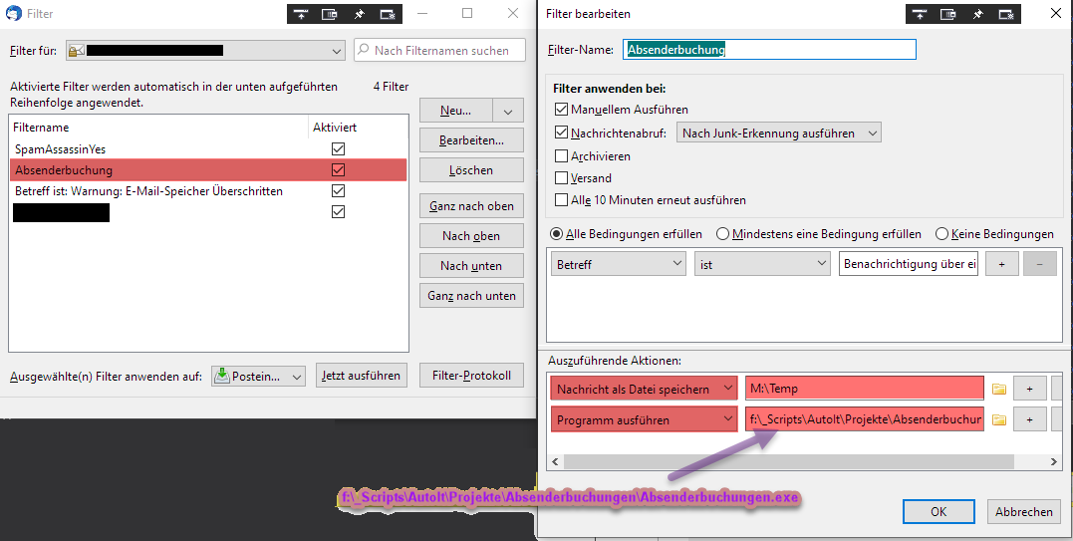The width and height of the screenshot is (1073, 541).
Task: Enable Alle 10 Minuten erneut ausführen
Action: [x=561, y=200]
